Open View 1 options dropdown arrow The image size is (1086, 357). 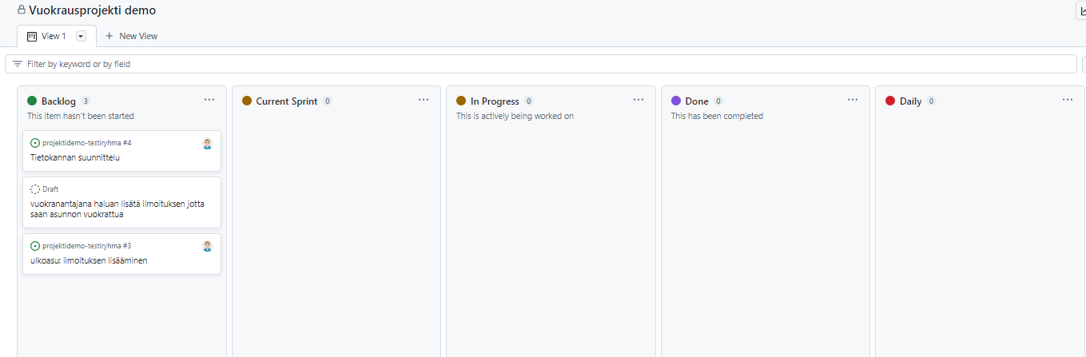(x=81, y=36)
